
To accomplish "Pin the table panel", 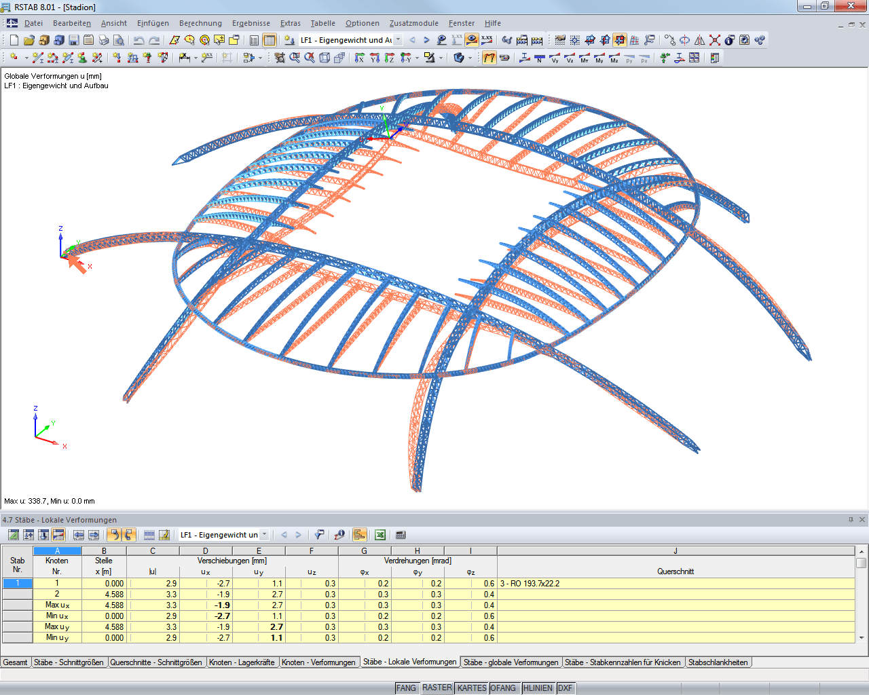I will (851, 519).
